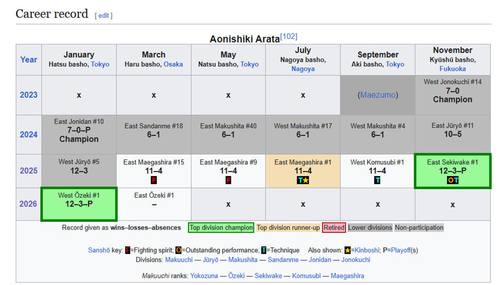Open the Osaka link under March header

click(173, 64)
